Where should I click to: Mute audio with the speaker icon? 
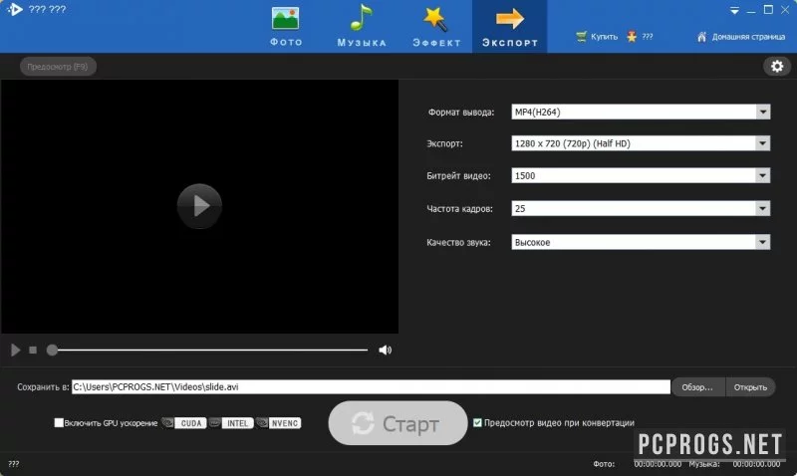[385, 350]
